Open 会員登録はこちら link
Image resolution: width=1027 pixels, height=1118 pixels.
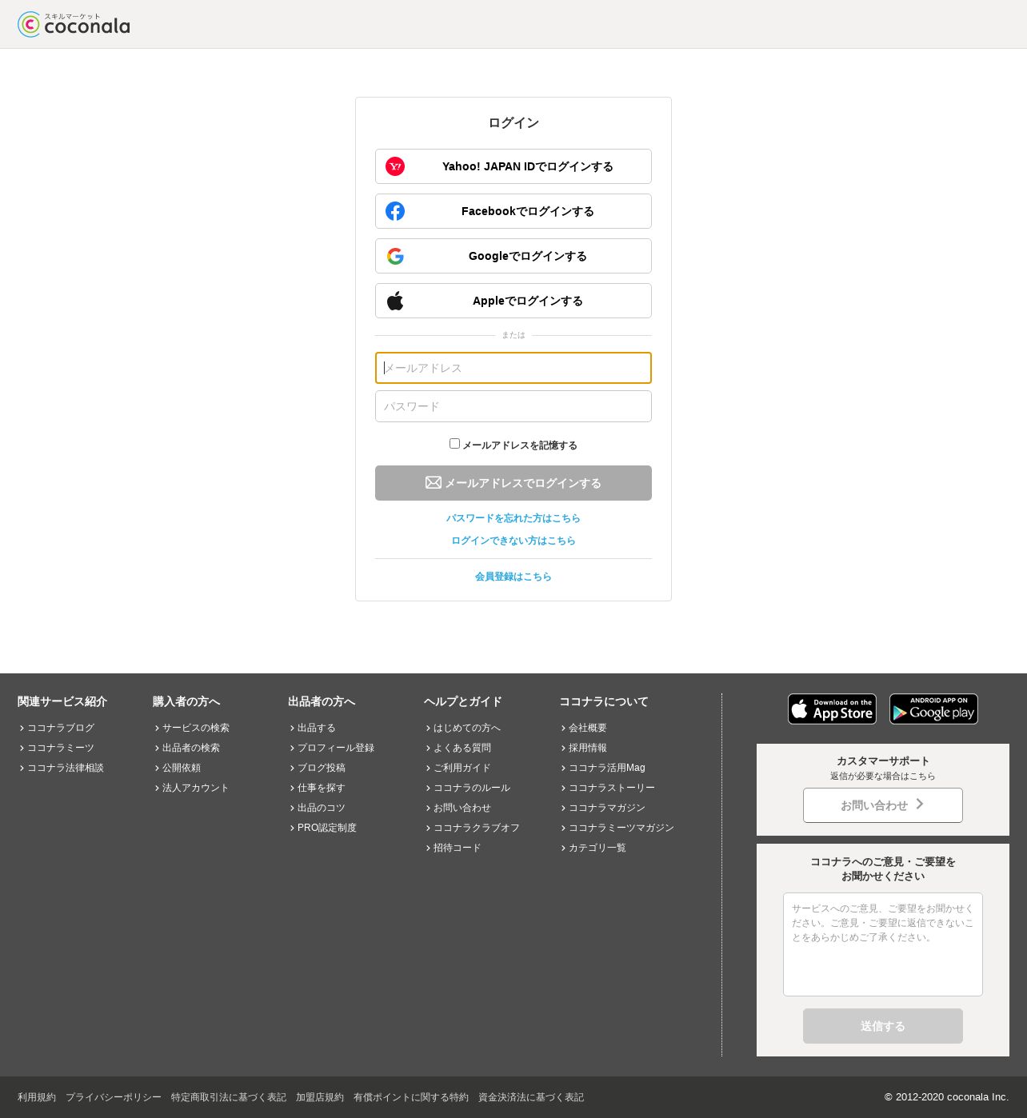point(513,577)
